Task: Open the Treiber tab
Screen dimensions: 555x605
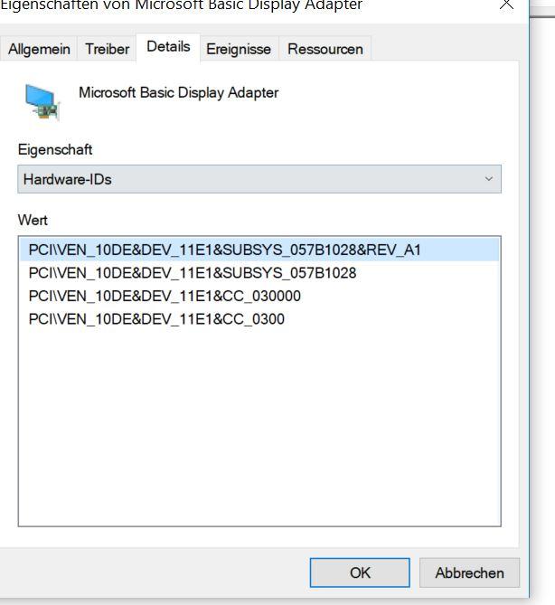Action: pos(107,49)
